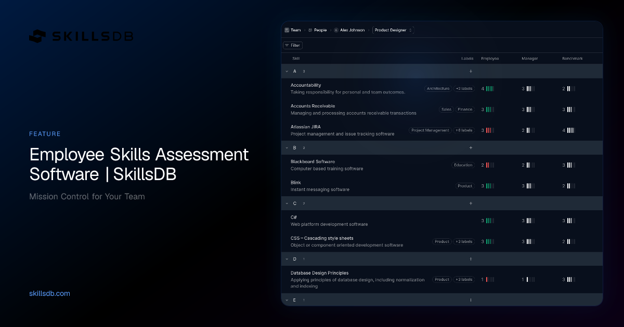The width and height of the screenshot is (624, 327).
Task: Click the Architecture label on Accountability
Action: [x=438, y=89]
